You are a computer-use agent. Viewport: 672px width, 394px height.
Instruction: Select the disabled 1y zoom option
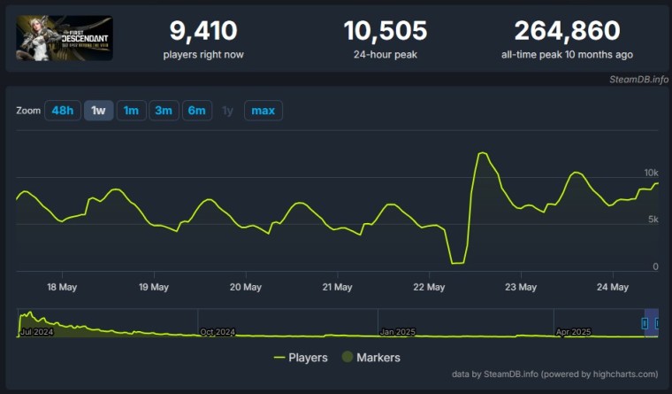[x=227, y=111]
